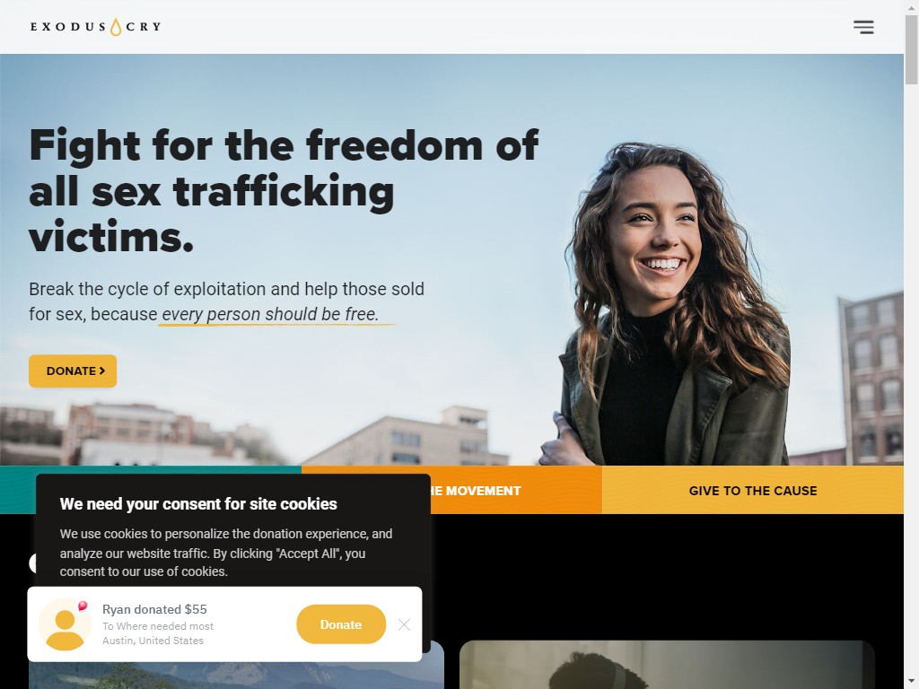Click the Exodus Cry logo
Viewport: 919px width, 689px height.
[x=95, y=27]
